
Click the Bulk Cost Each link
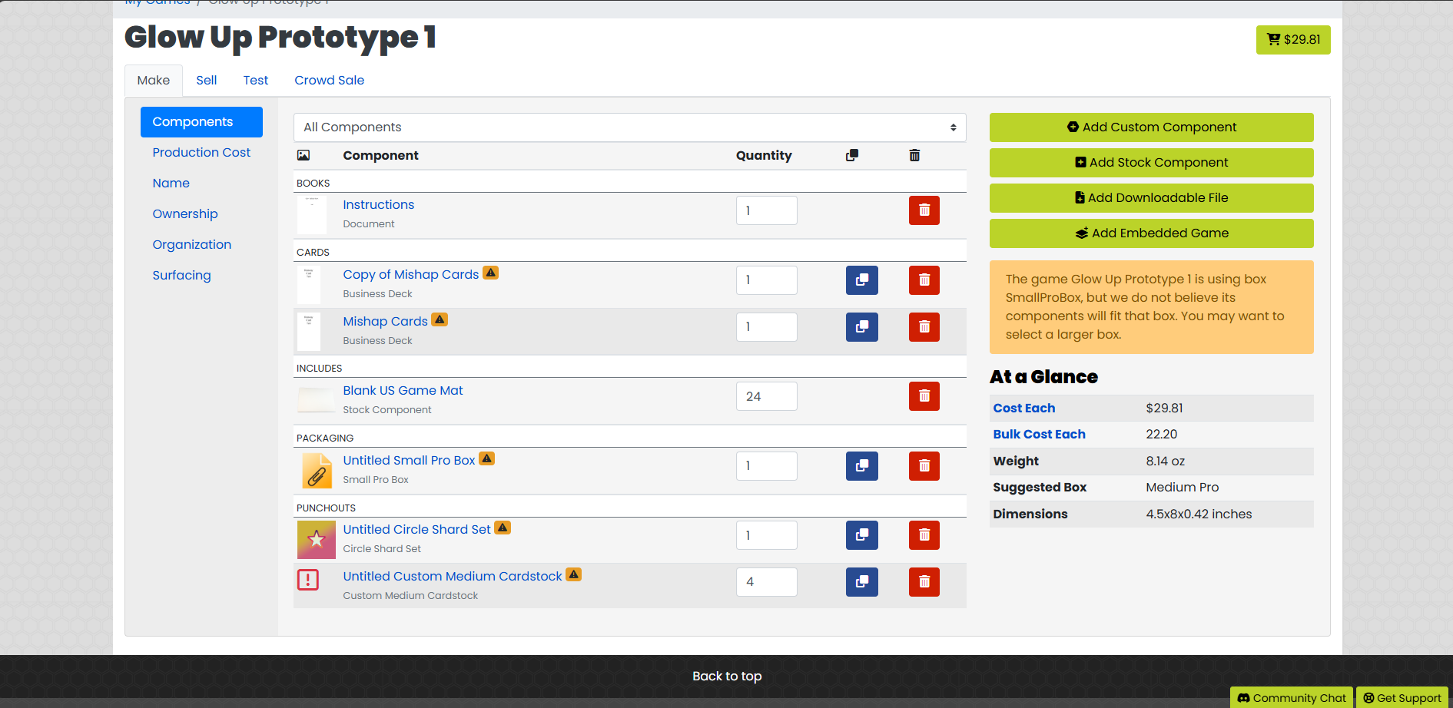[x=1039, y=435]
